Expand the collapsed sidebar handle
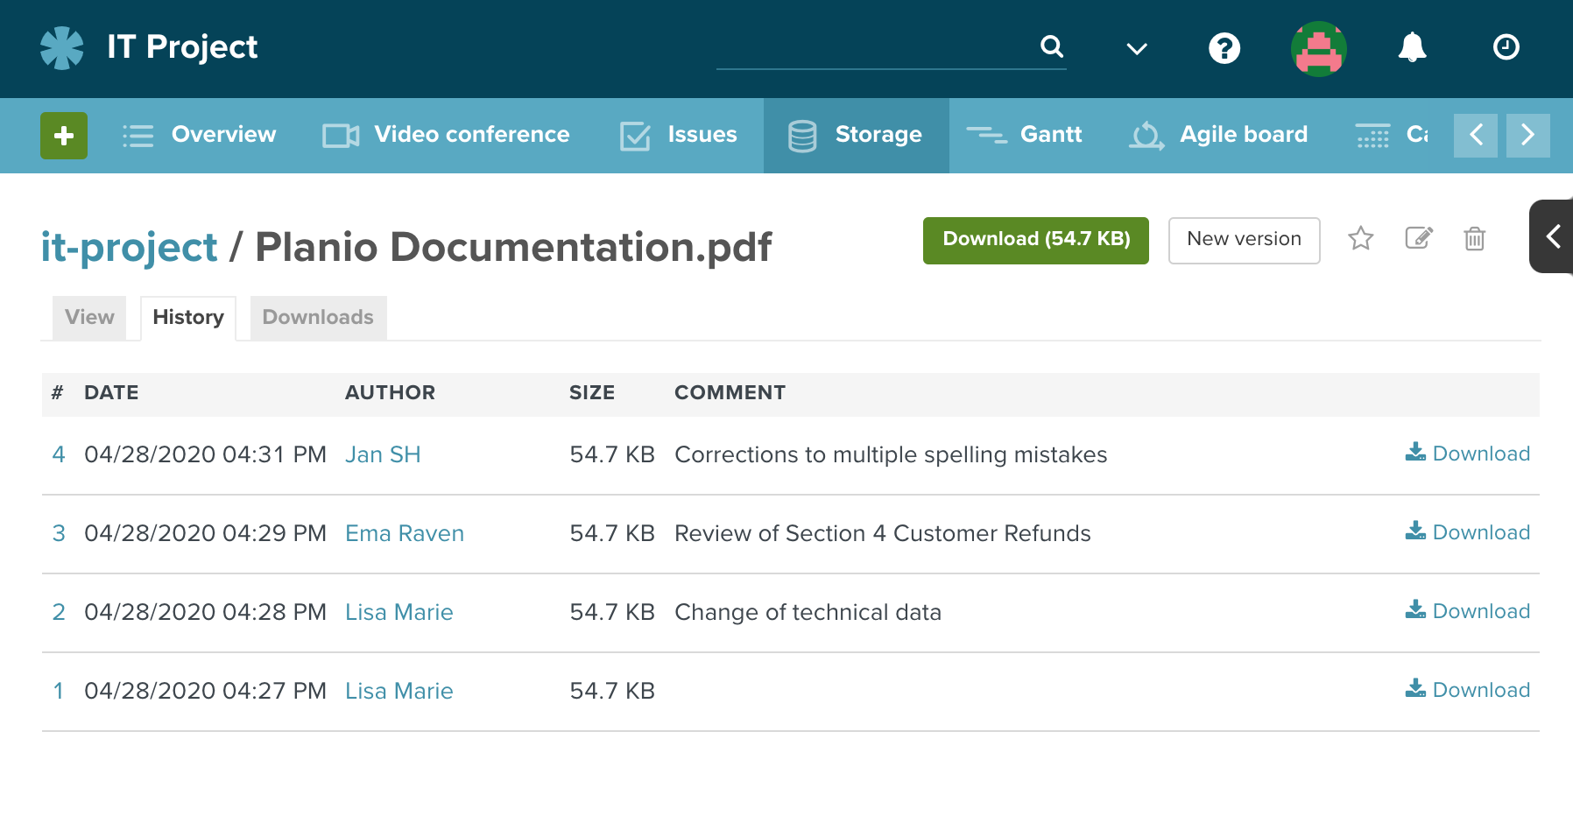 tap(1552, 236)
